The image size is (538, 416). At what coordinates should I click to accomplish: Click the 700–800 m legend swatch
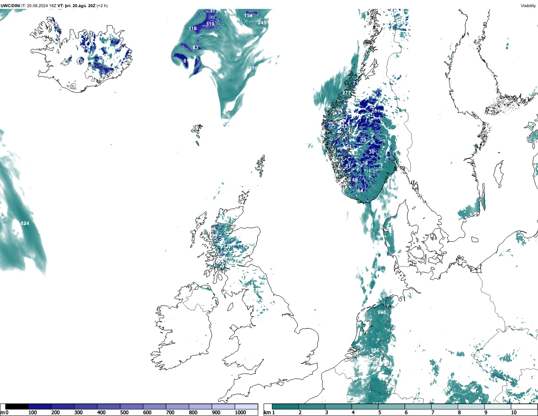coord(177,406)
